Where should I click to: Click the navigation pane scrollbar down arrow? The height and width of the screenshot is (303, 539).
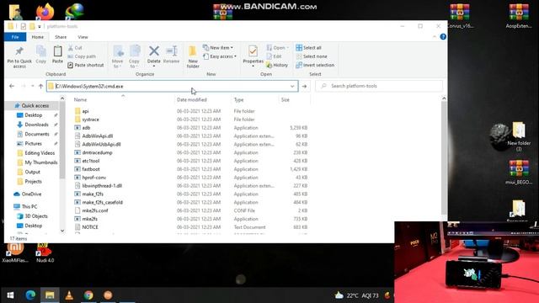62,231
